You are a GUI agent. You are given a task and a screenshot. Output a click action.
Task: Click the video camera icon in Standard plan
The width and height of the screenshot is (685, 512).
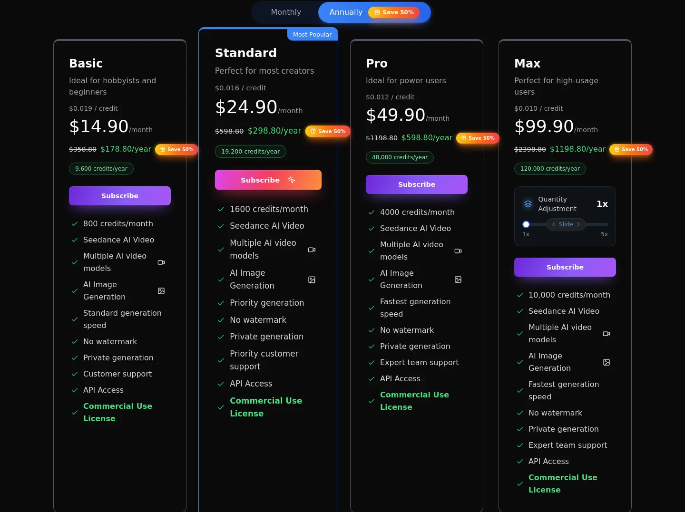312,250
